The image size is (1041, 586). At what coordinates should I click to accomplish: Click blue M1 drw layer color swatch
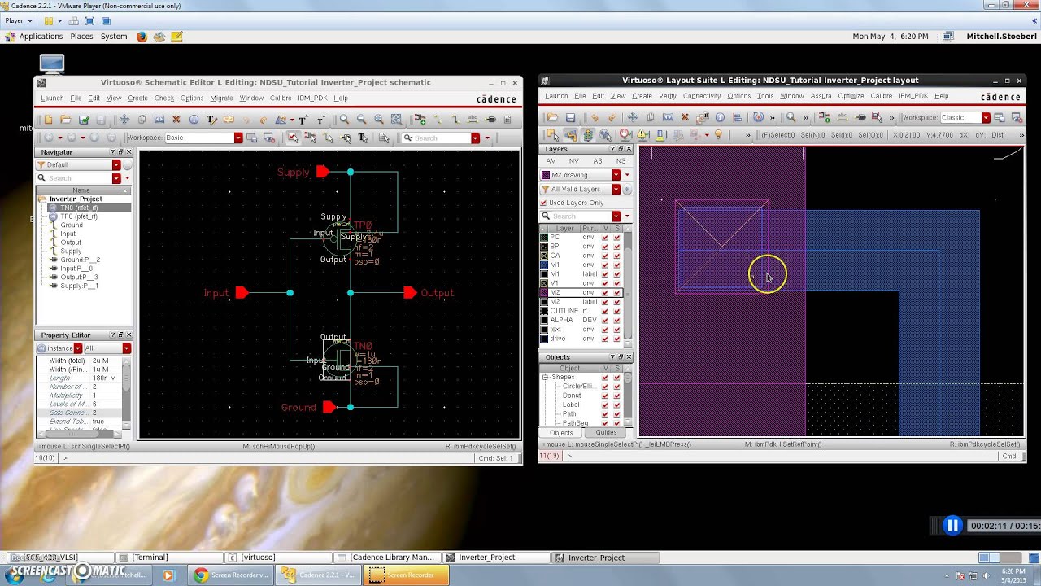(x=544, y=265)
